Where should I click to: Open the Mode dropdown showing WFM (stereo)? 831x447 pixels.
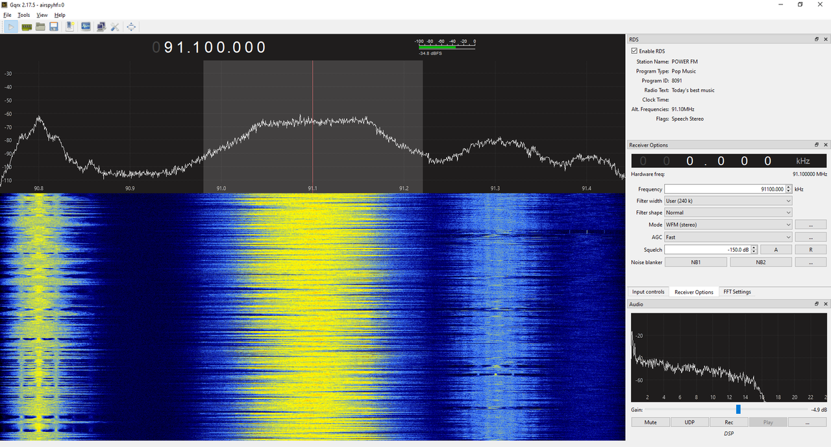pos(728,224)
